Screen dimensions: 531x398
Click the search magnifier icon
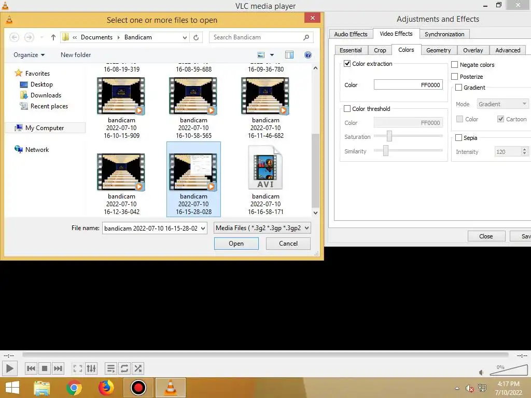306,37
